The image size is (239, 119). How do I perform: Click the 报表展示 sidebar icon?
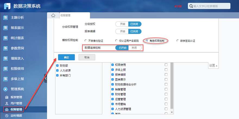pyautogui.click(x=5, y=28)
